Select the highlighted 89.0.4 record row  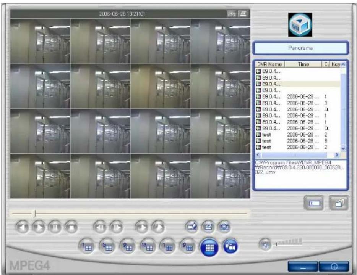pos(298,84)
